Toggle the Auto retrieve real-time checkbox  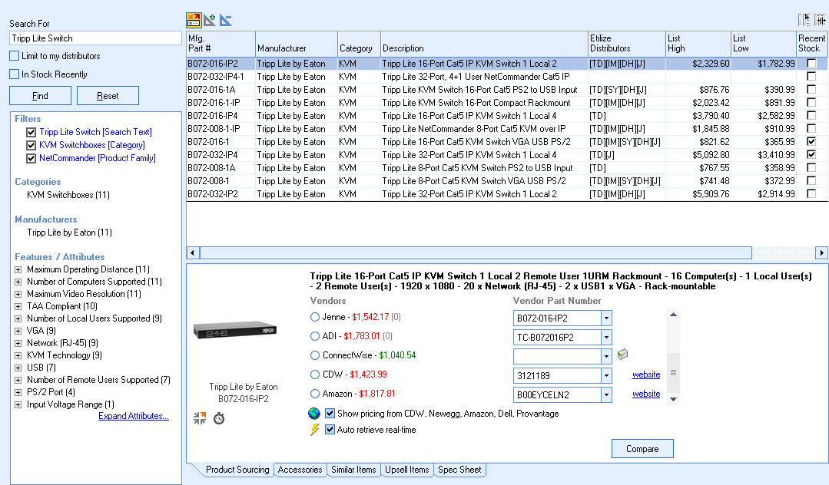(330, 430)
